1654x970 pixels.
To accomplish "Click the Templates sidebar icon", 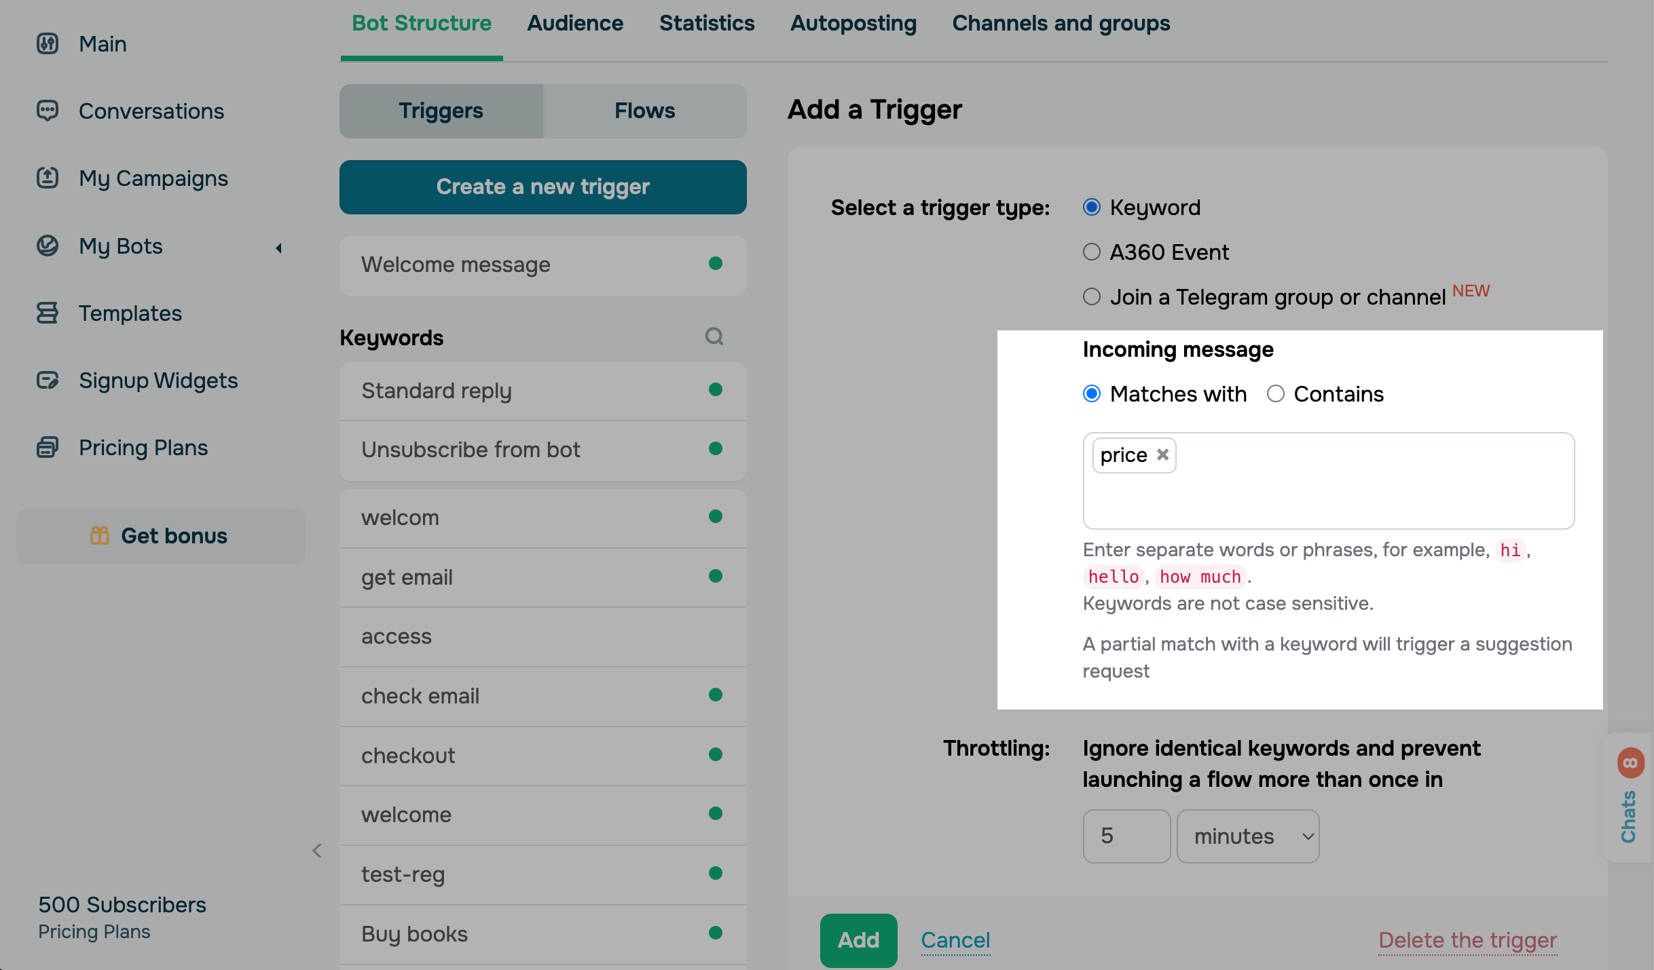I will pos(48,313).
